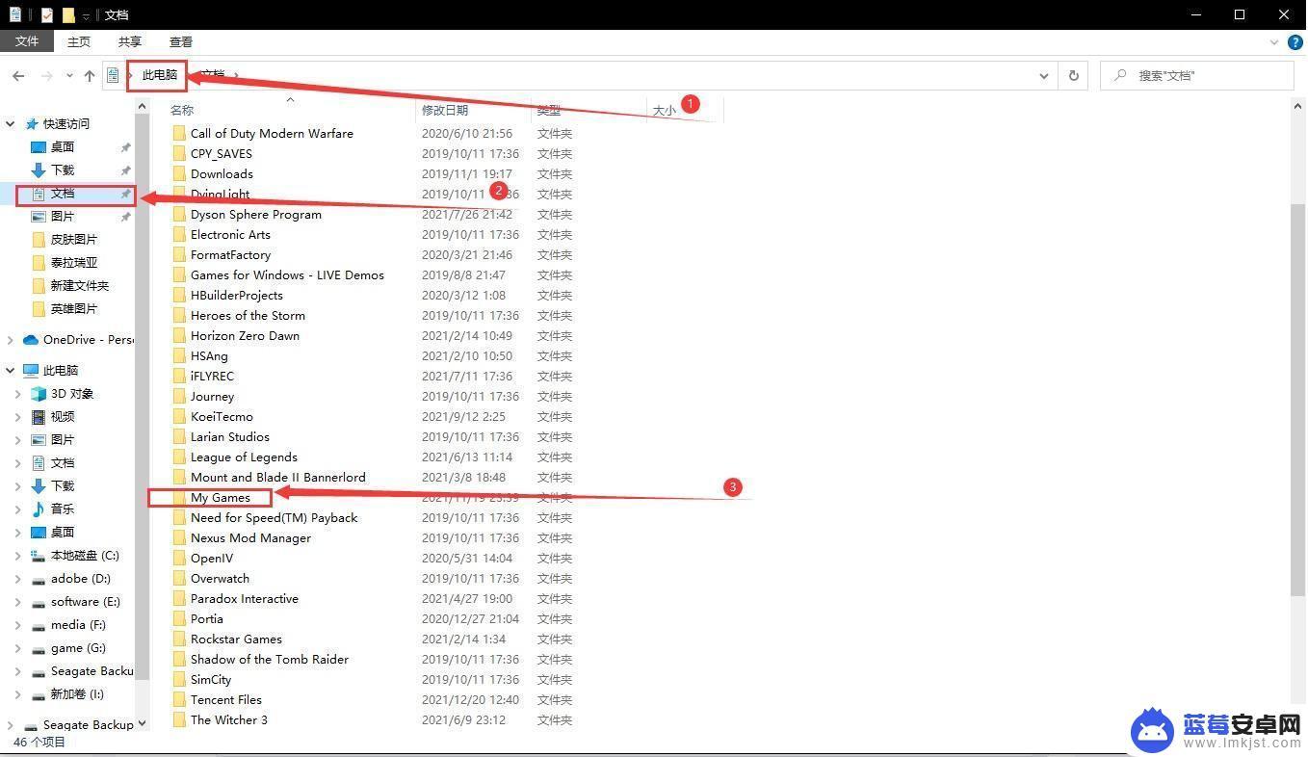Select the adobe (D:) drive
Screen dimensions: 1308x757
81,579
